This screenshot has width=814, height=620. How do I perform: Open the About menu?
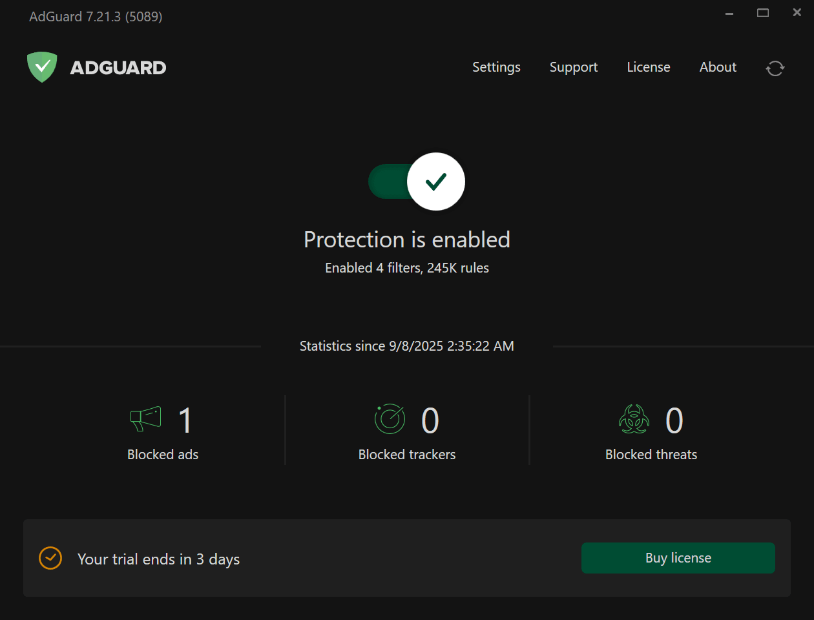[x=718, y=67]
